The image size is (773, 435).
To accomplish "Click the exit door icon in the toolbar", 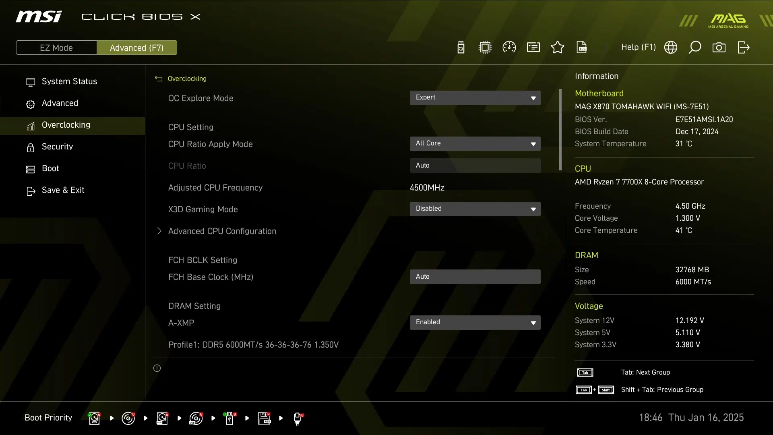I will coord(744,48).
